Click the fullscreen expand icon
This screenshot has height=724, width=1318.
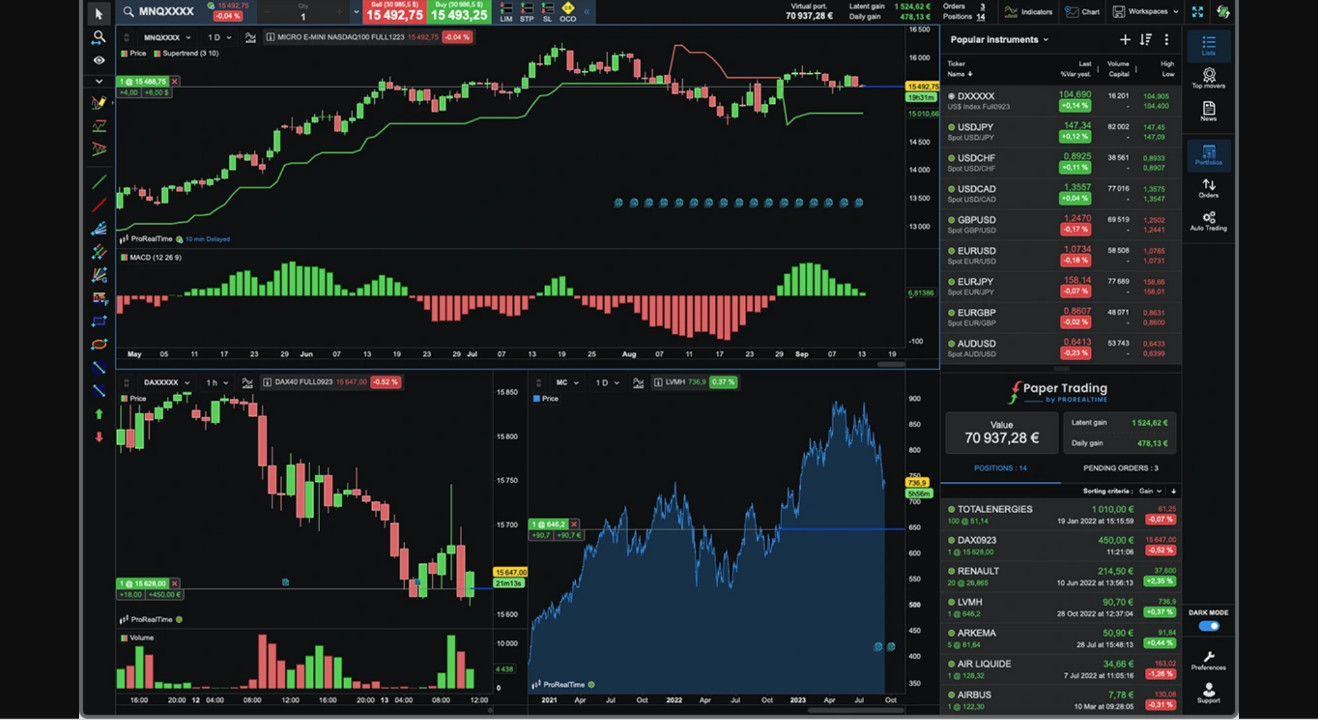(1198, 12)
